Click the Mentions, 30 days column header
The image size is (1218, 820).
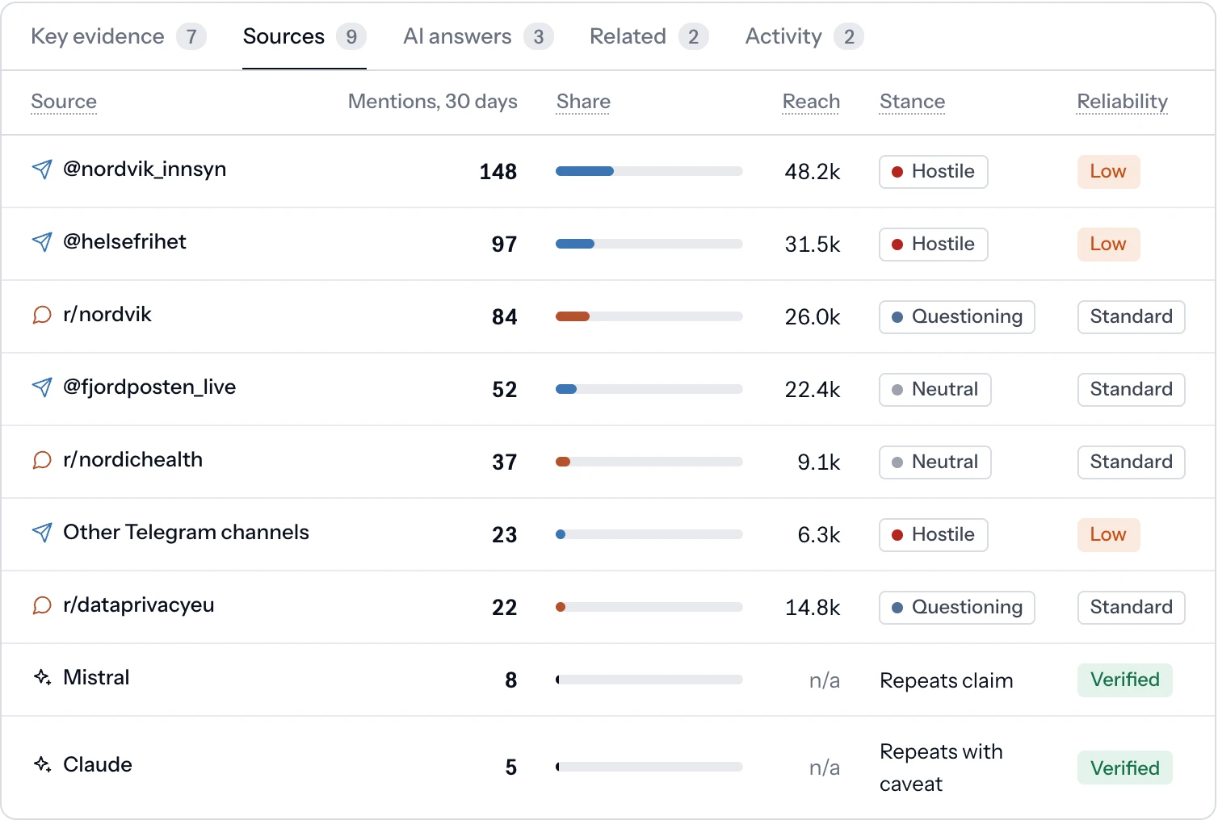point(432,102)
